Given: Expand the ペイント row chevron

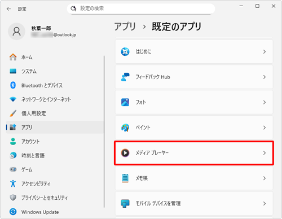Looking at the screenshot, I should pos(265,128).
